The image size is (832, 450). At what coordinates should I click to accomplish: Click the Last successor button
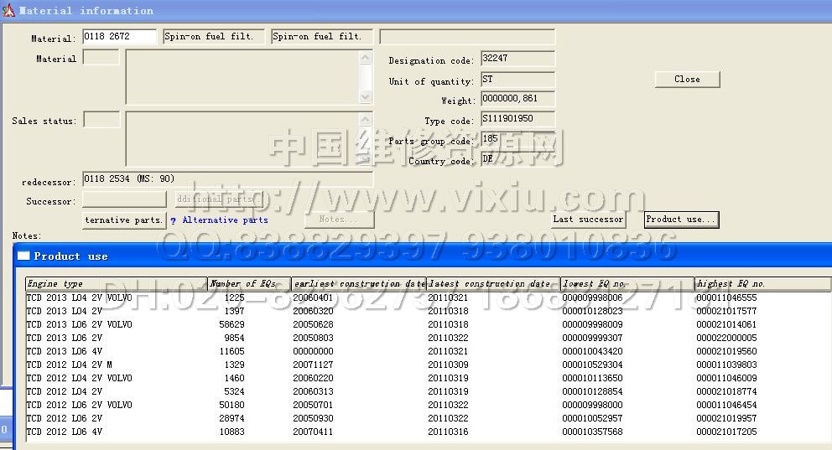(588, 220)
